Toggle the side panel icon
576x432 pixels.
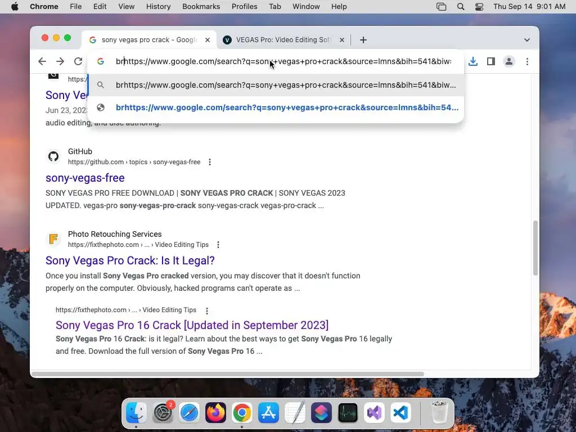[490, 61]
